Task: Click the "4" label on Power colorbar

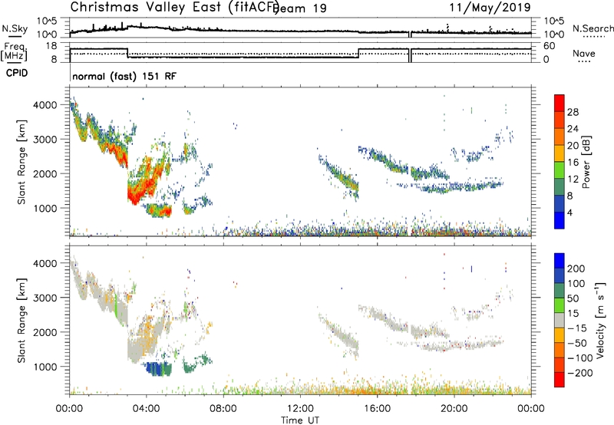Action: (570, 213)
